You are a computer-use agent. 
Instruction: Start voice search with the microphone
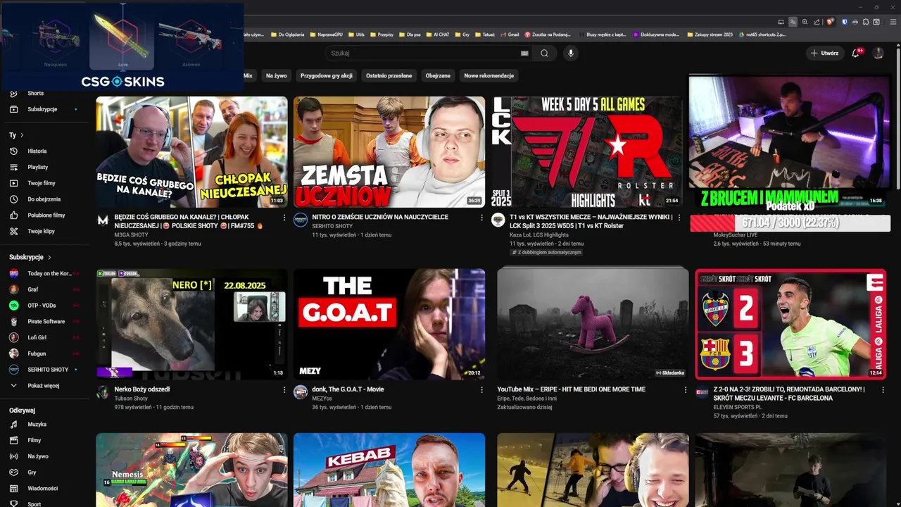(571, 53)
